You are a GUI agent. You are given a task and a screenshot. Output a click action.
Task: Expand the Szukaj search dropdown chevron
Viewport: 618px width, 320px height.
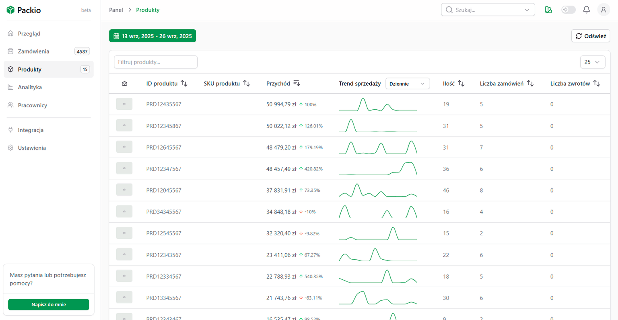(527, 10)
